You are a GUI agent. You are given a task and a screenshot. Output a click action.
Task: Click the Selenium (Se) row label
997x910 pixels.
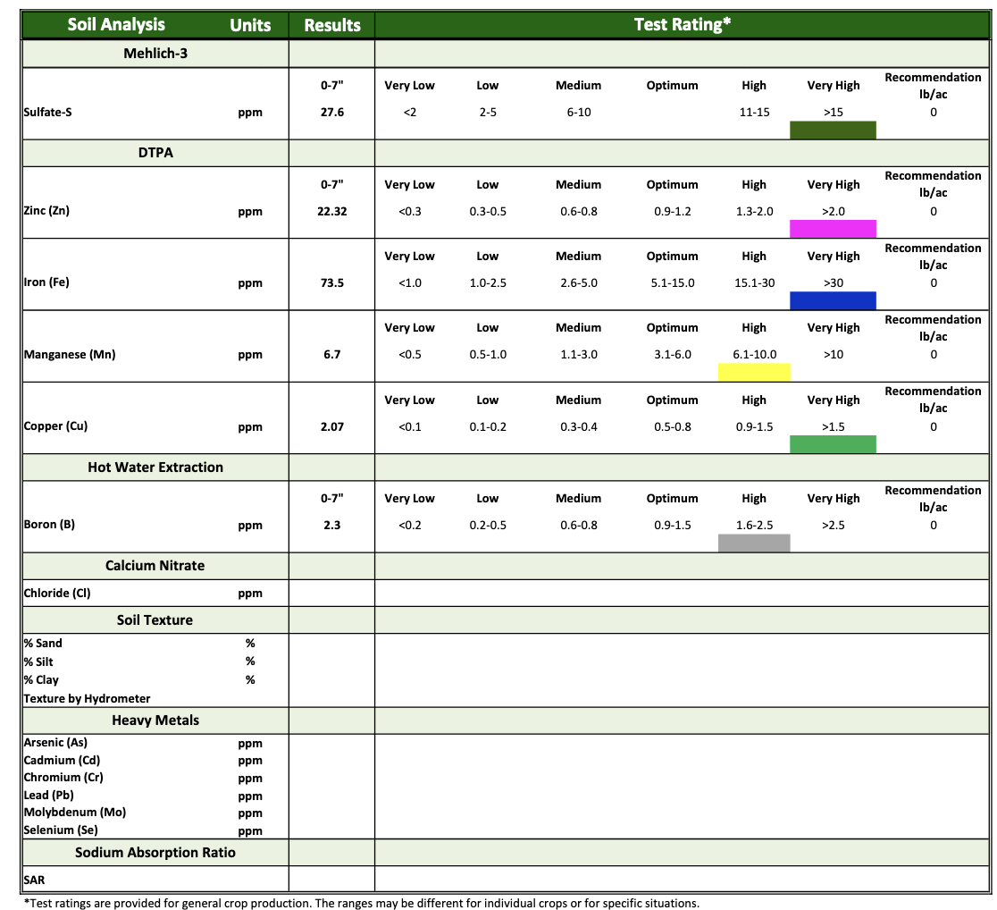[x=61, y=830]
